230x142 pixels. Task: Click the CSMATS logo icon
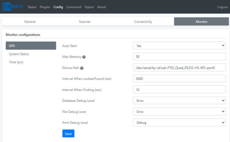pyautogui.click(x=13, y=7)
